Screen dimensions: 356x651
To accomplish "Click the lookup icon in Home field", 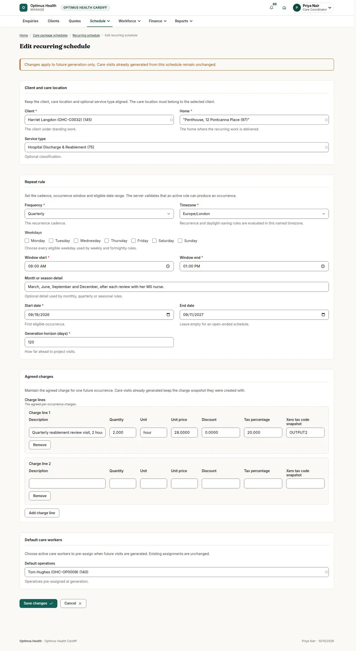I will pyautogui.click(x=326, y=120).
